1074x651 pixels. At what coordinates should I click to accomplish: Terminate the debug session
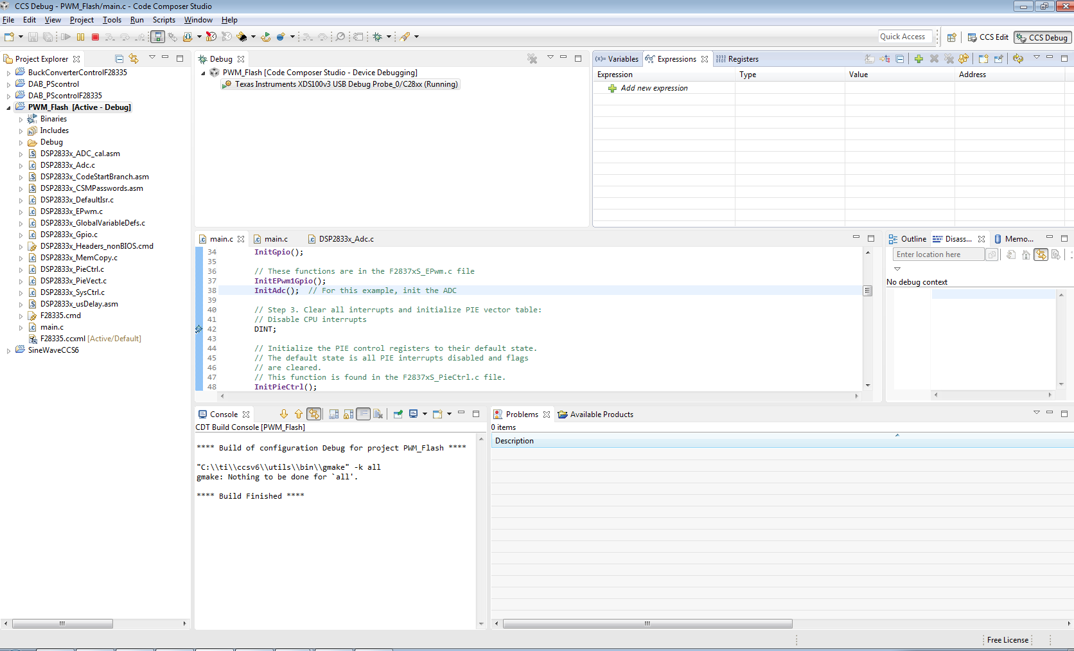tap(94, 37)
